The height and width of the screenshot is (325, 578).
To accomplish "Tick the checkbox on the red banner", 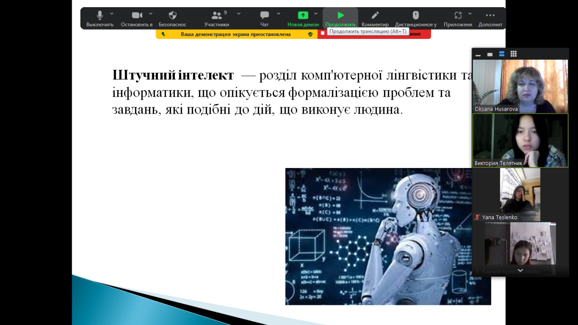I will tap(322, 34).
